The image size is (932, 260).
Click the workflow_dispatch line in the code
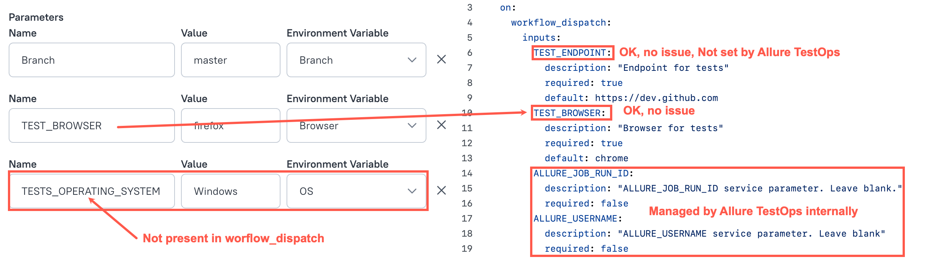tap(560, 23)
